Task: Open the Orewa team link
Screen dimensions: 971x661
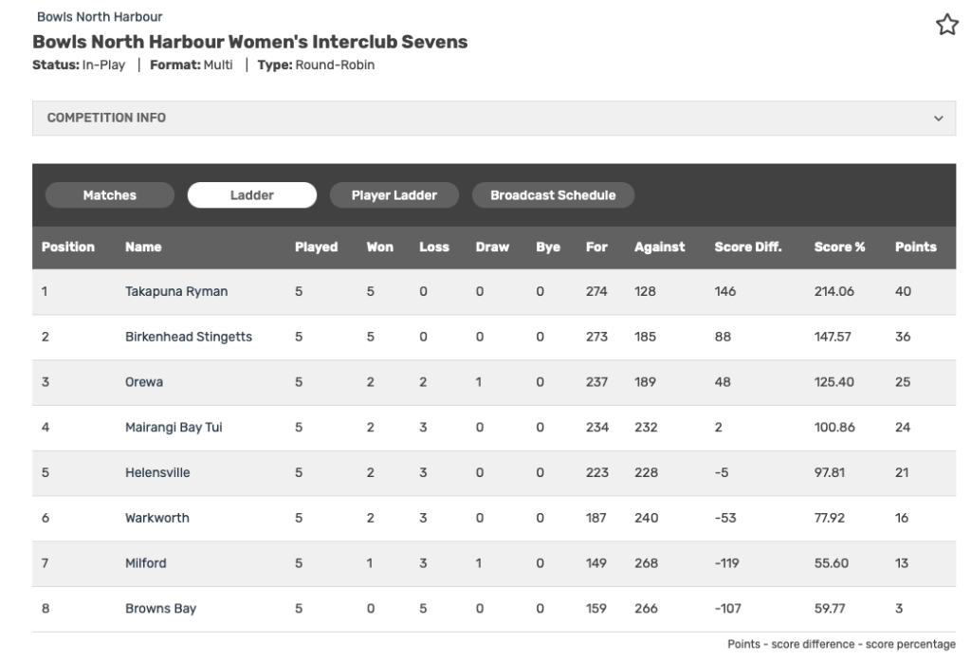Action: coord(144,381)
